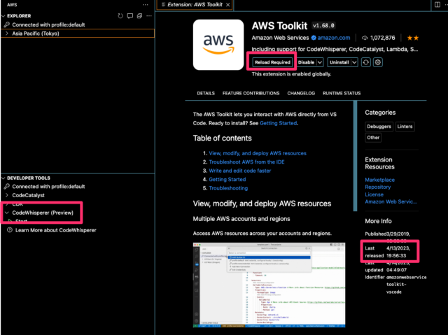
Task: Select the Extension: AWS Toolkit editor tab
Action: point(195,5)
